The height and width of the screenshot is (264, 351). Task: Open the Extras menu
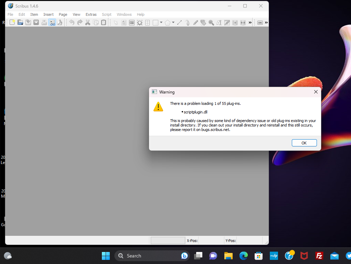(x=91, y=14)
